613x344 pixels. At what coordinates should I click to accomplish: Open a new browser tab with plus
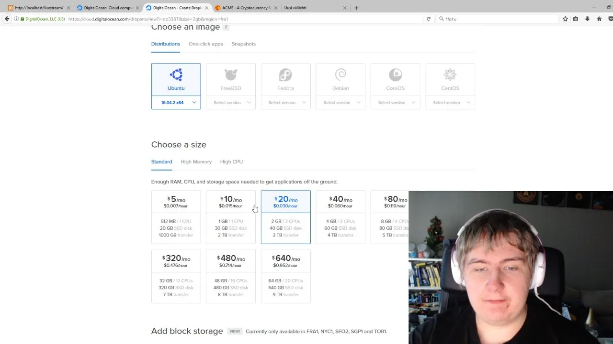pyautogui.click(x=356, y=8)
